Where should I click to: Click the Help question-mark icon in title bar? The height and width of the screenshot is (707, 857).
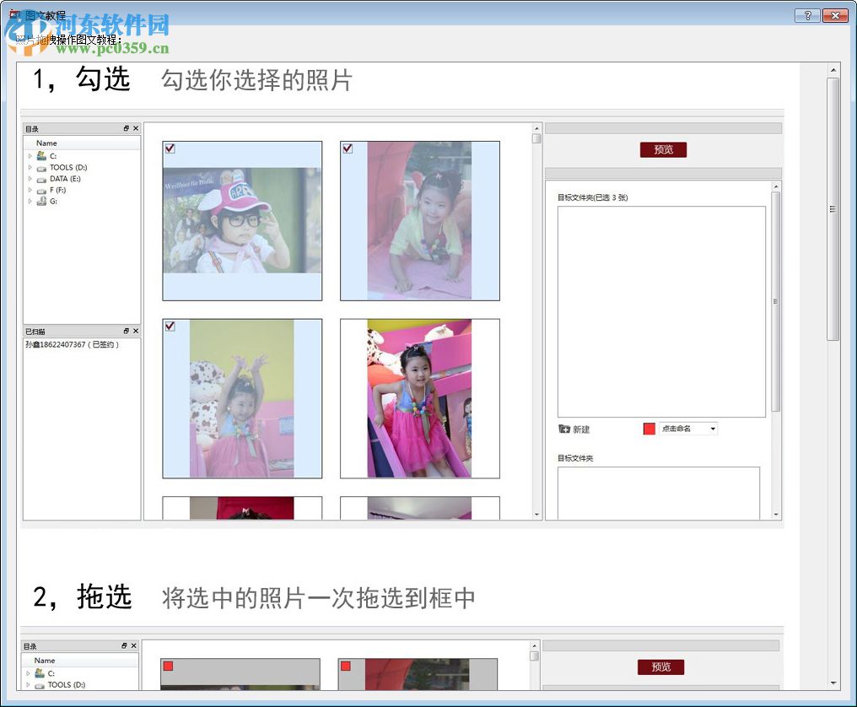pyautogui.click(x=807, y=15)
